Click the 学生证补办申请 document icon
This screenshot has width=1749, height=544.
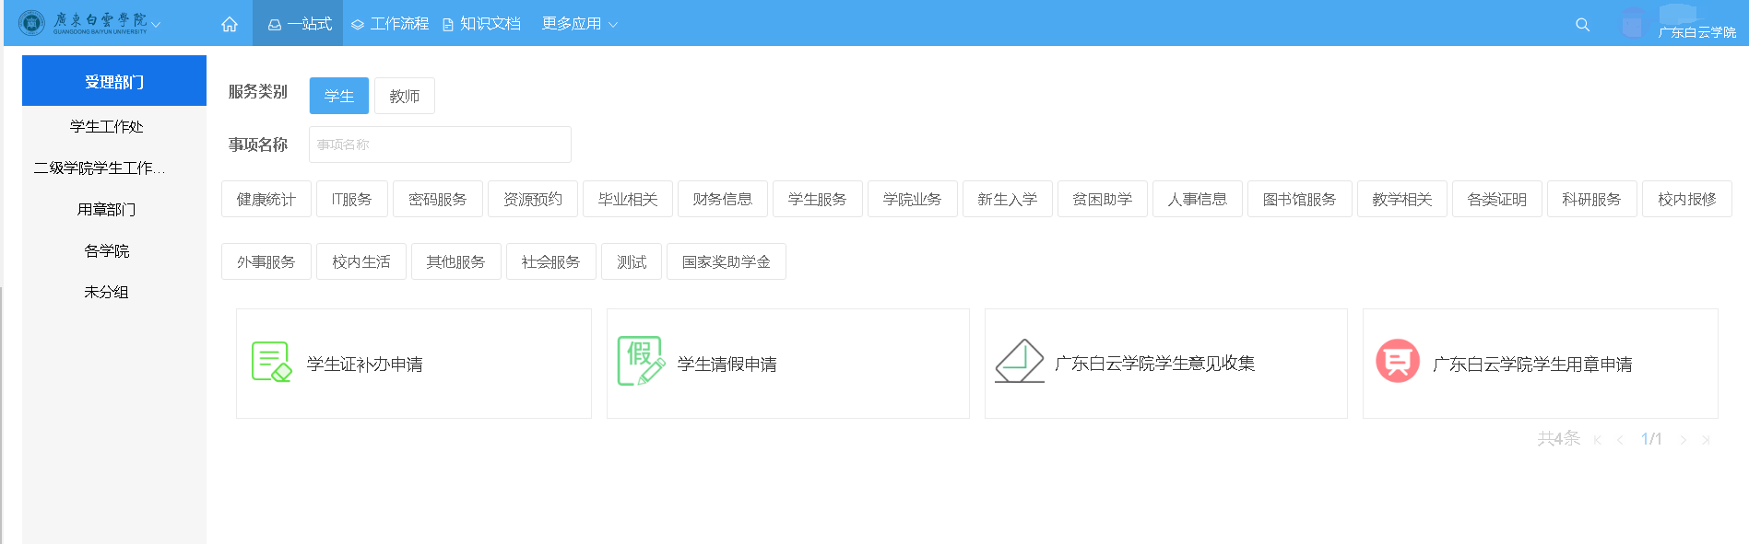271,363
